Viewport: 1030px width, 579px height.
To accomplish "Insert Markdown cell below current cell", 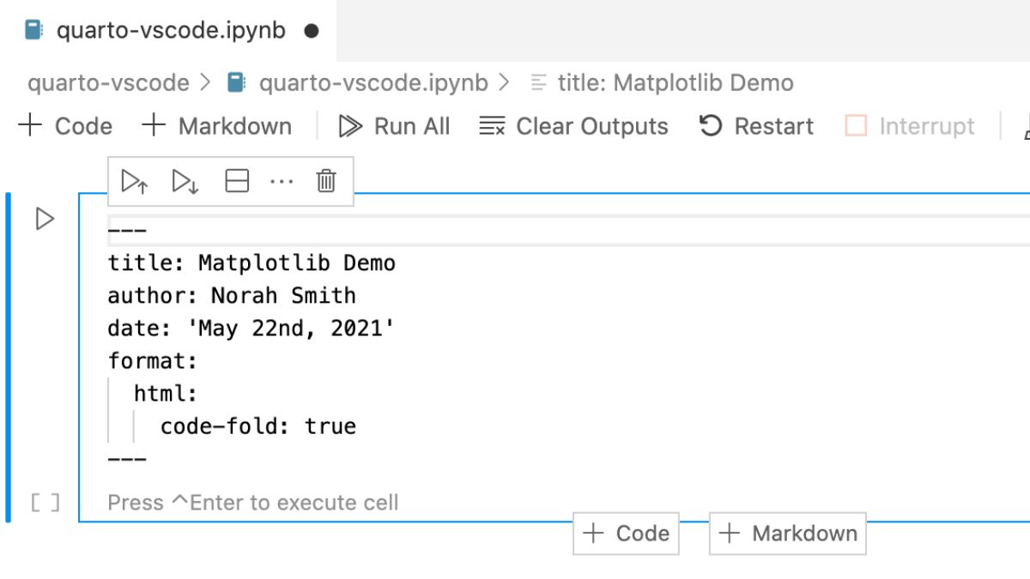I will [x=788, y=534].
